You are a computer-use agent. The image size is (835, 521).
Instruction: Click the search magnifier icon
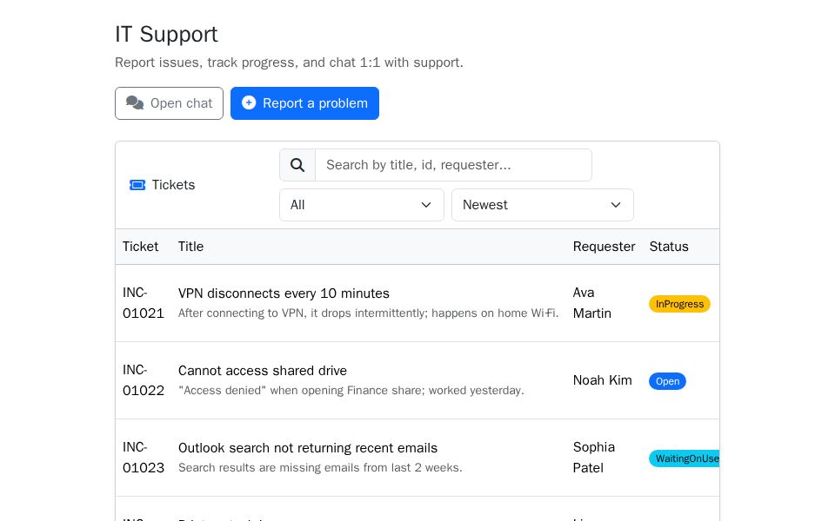point(297,165)
